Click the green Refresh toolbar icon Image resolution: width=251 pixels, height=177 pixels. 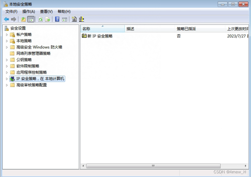click(x=41, y=19)
